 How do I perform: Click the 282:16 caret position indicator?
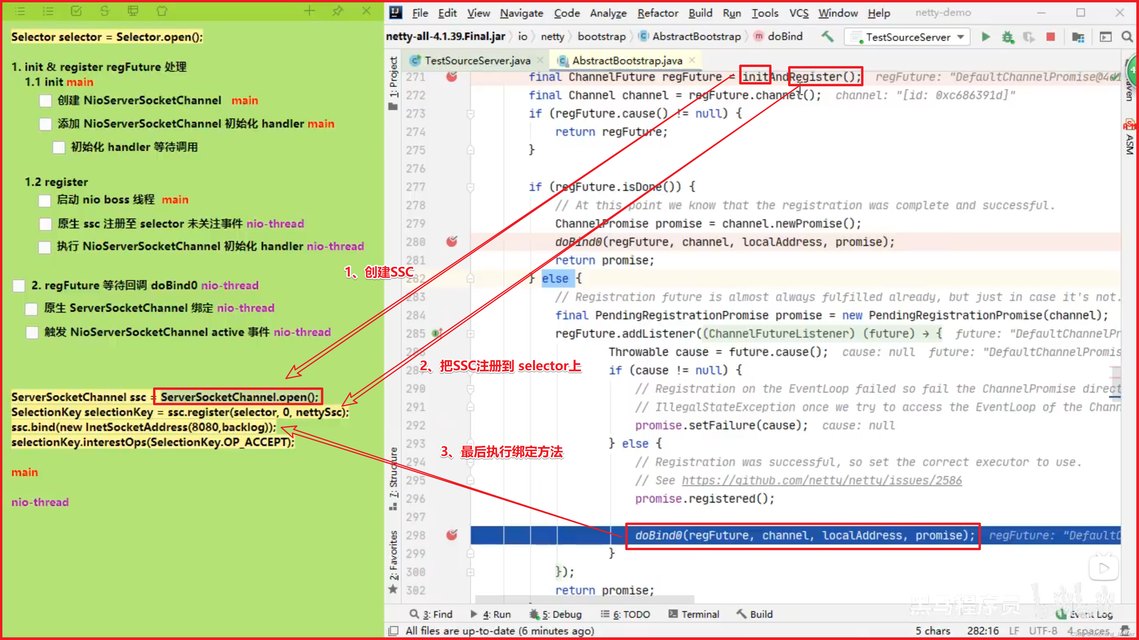982,631
